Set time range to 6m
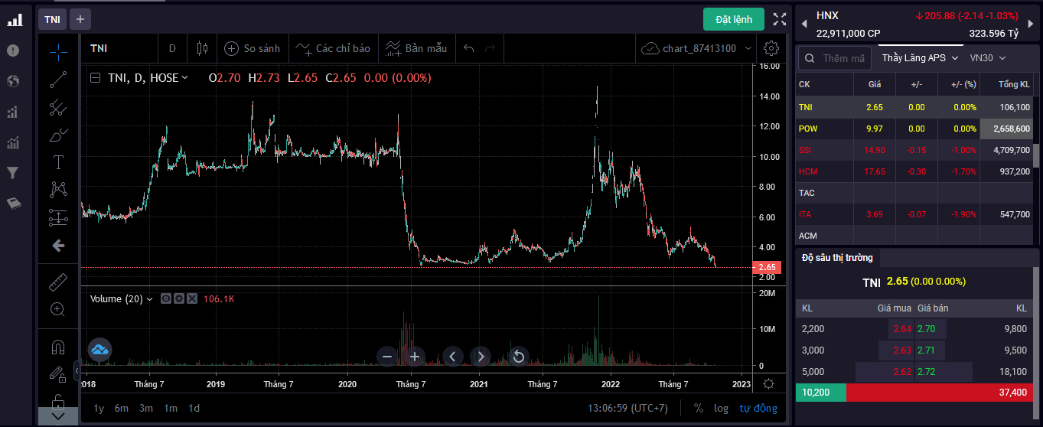 click(122, 408)
